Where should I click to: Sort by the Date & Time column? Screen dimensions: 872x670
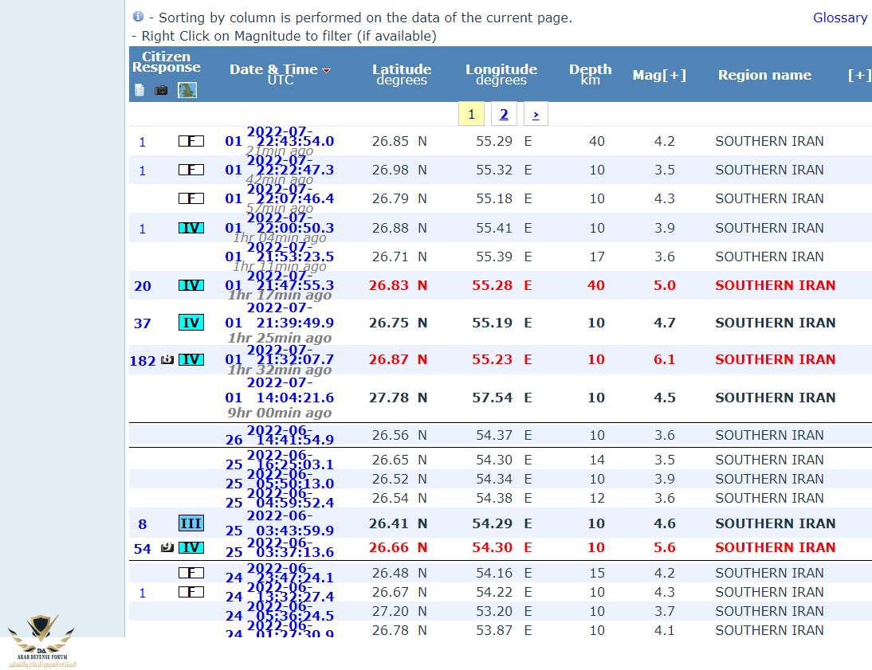281,75
